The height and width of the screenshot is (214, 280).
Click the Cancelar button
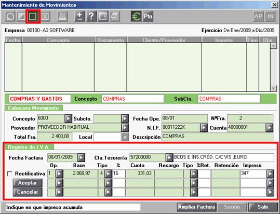coord(28,192)
